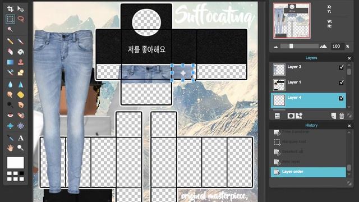Revert to Marquee tool history step
The width and height of the screenshot is (359, 202).
click(x=308, y=142)
